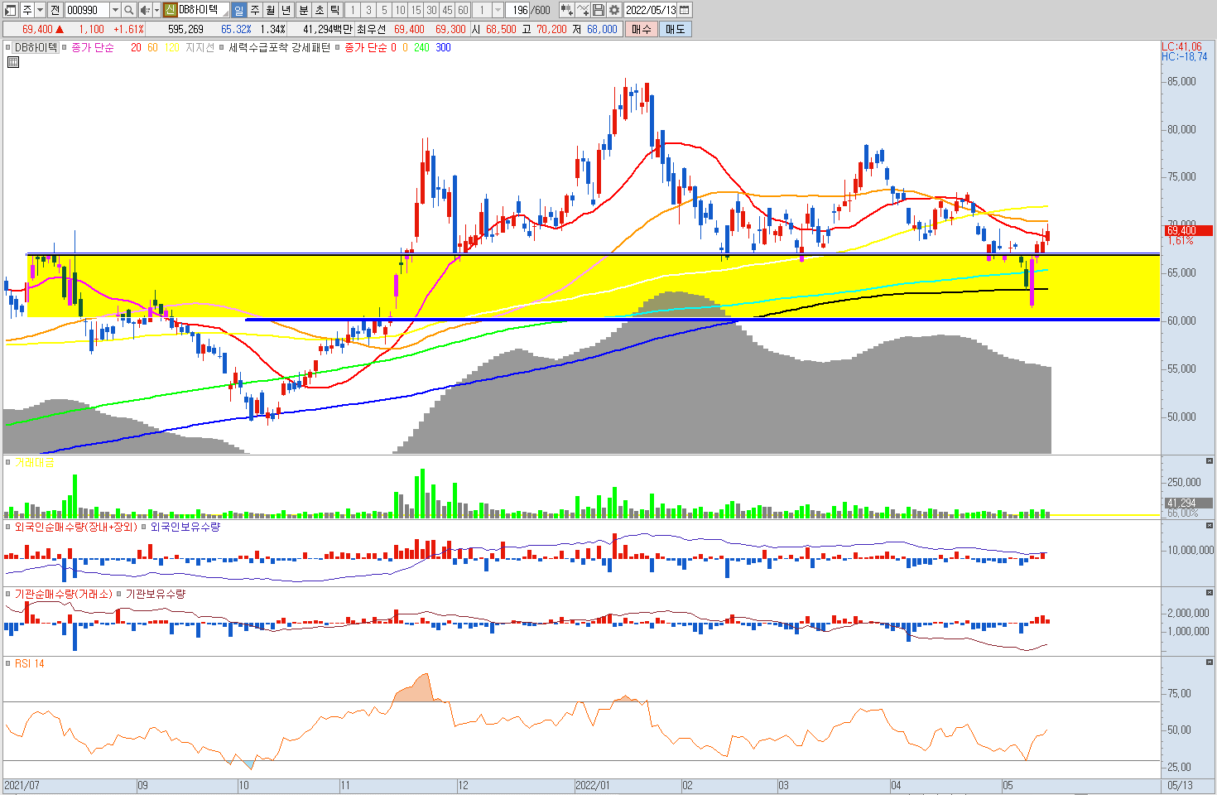Choose the 5 interval button
This screenshot has height=795, width=1217.
[x=384, y=10]
